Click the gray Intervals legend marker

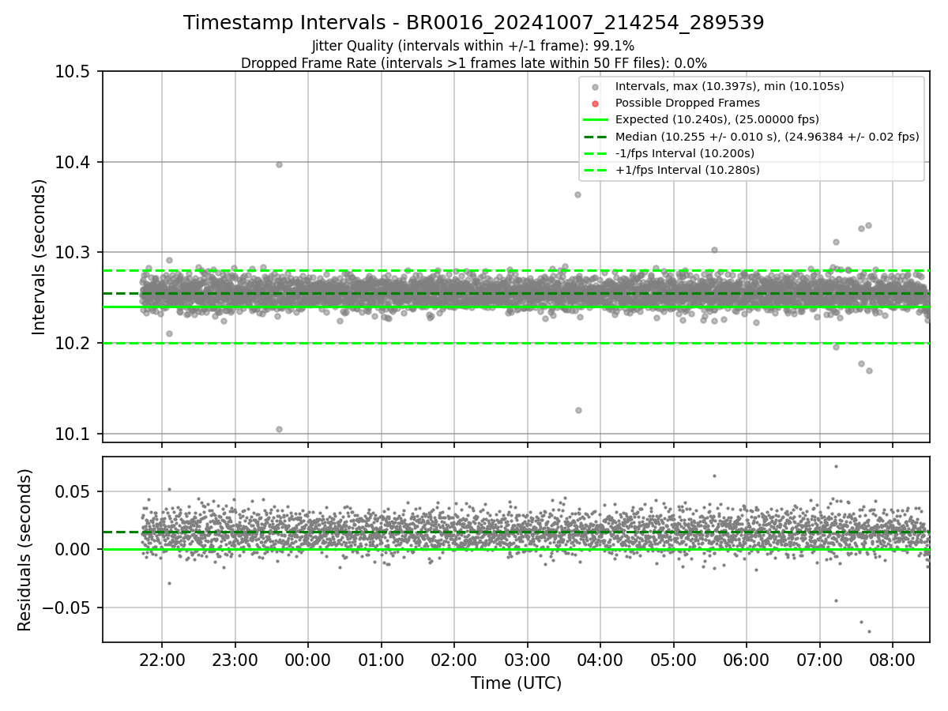pyautogui.click(x=595, y=87)
